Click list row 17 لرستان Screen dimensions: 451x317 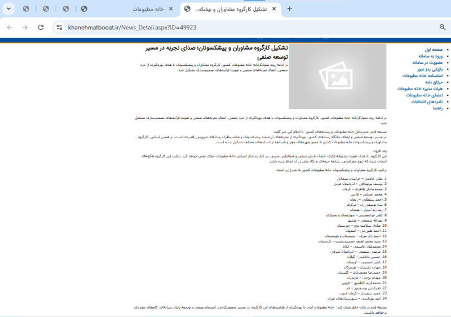coord(366,262)
